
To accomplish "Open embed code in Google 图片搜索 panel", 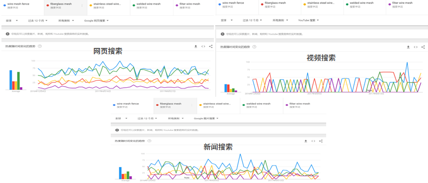I will [x=313, y=141].
